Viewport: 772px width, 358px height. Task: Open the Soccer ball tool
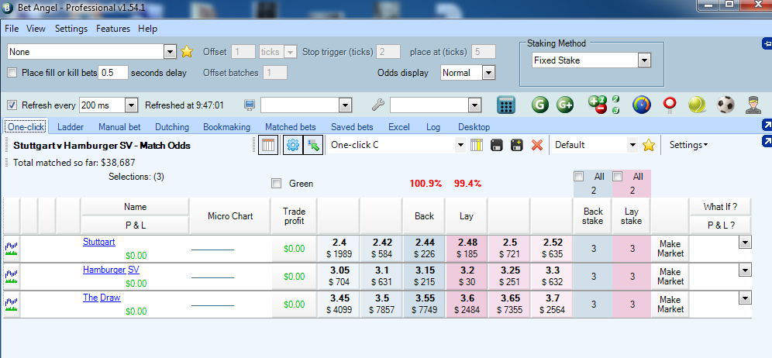point(725,105)
